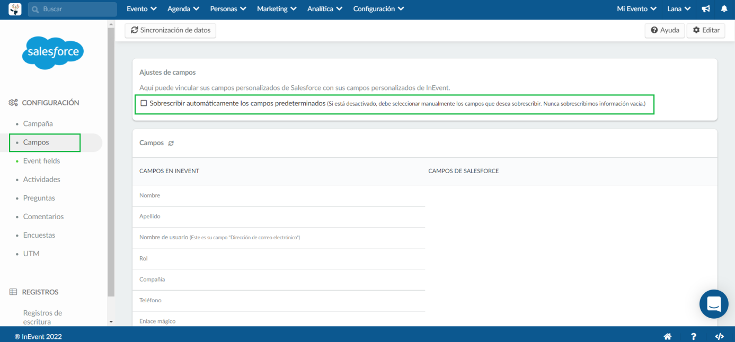Open Event fields in the sidebar
This screenshot has width=735, height=342.
[41, 161]
